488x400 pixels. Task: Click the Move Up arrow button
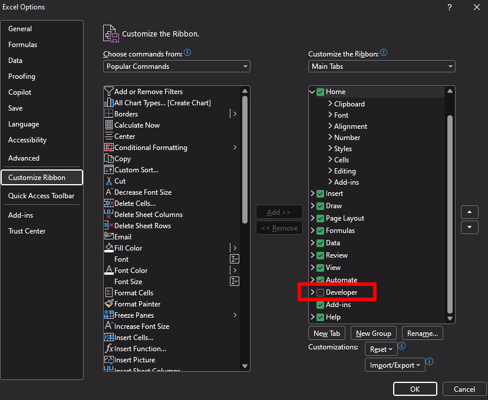[469, 212]
